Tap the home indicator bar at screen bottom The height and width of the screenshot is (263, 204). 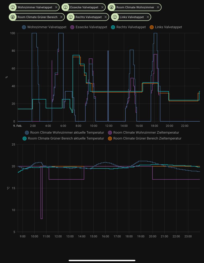click(x=102, y=260)
